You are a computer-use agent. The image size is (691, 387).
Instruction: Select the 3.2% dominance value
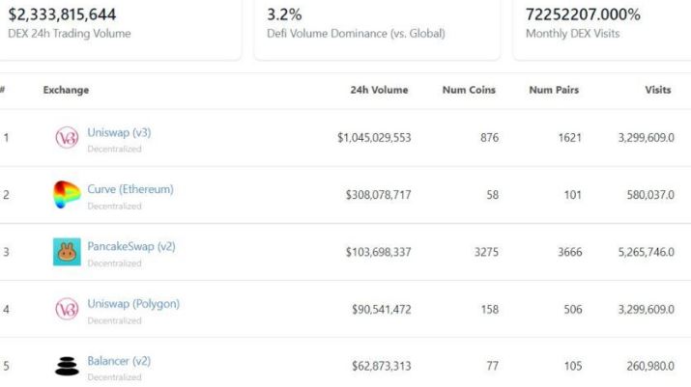[x=284, y=14]
